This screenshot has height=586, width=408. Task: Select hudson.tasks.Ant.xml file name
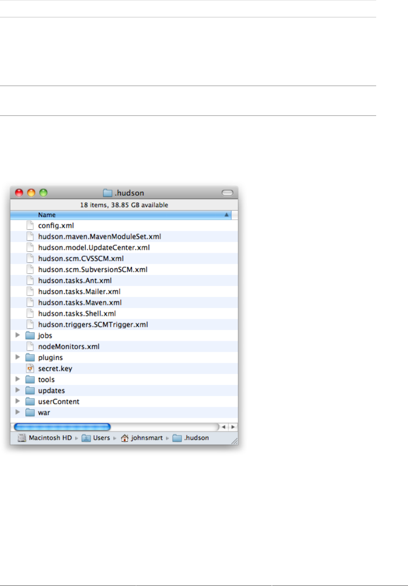pyautogui.click(x=75, y=281)
